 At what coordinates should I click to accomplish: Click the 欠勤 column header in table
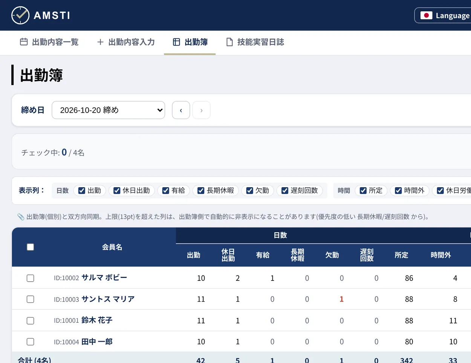pyautogui.click(x=332, y=255)
